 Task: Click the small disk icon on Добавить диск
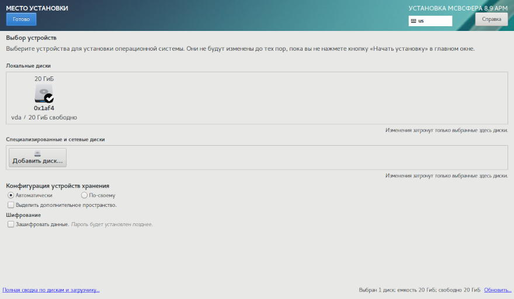[38, 153]
